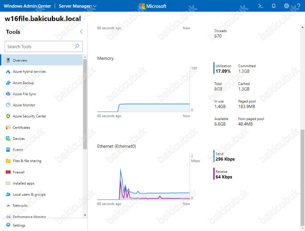
Task: Open Azure hybrid services
Action: click(42, 72)
